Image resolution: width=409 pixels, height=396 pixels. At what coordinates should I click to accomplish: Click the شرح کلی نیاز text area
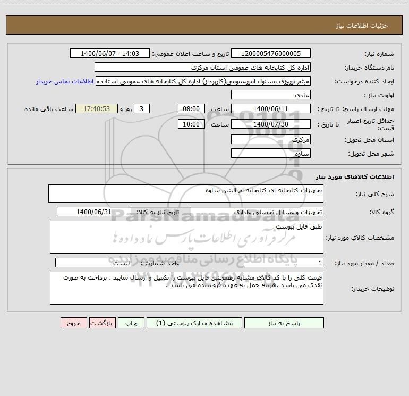[186, 193]
